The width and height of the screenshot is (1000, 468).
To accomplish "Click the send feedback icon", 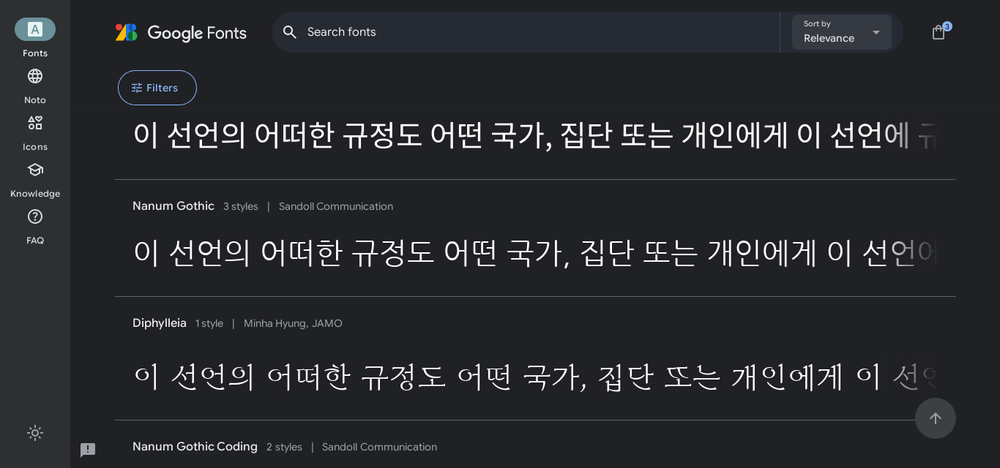I will pyautogui.click(x=88, y=450).
